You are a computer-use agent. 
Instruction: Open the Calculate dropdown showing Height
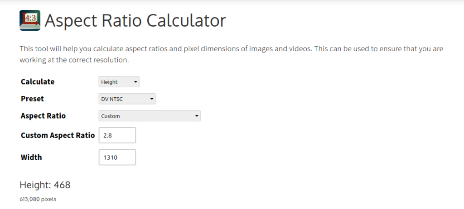tap(119, 82)
